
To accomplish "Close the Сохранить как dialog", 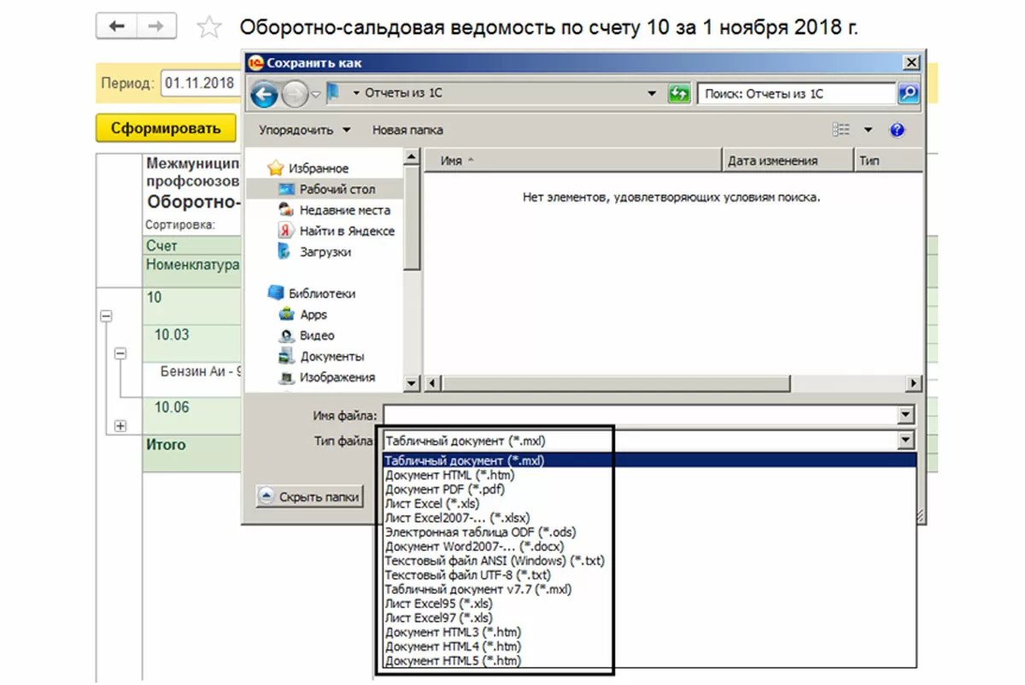I will point(911,62).
